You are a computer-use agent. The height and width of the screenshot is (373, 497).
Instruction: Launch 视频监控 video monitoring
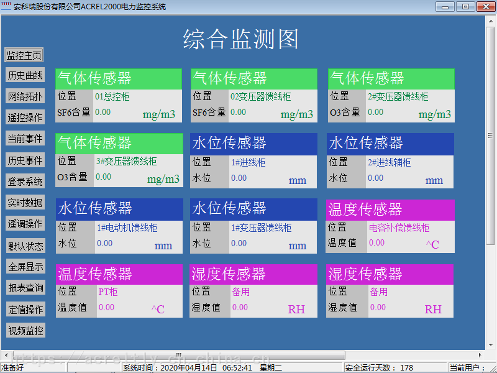coord(25,331)
